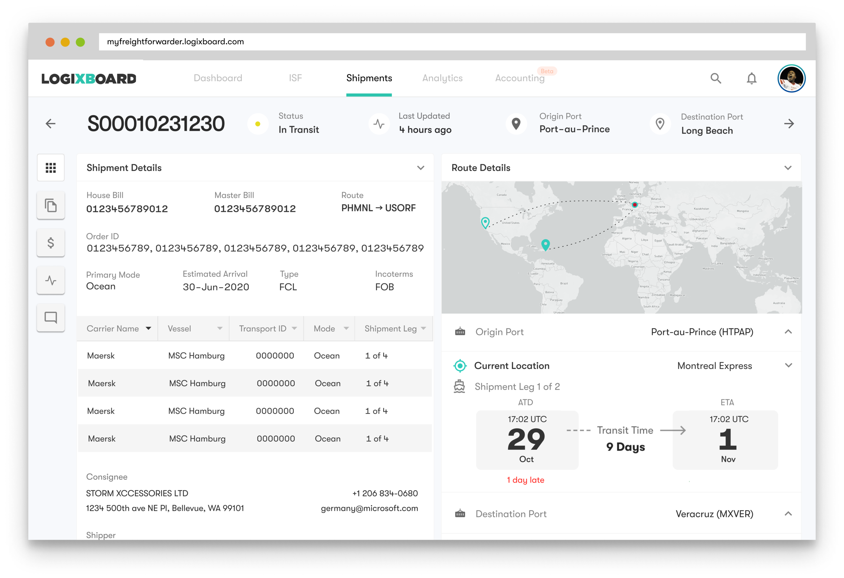Go back with the left arrow
Screen dimensions: 844x578
point(51,124)
